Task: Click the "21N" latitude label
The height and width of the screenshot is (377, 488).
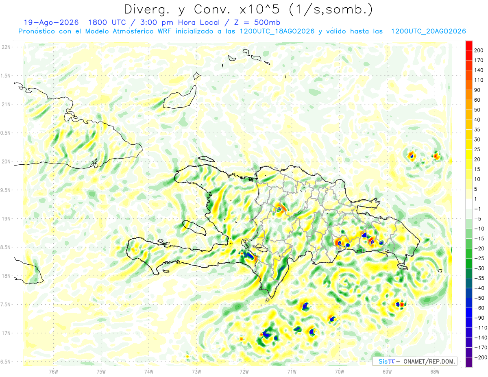Action: pos(6,104)
